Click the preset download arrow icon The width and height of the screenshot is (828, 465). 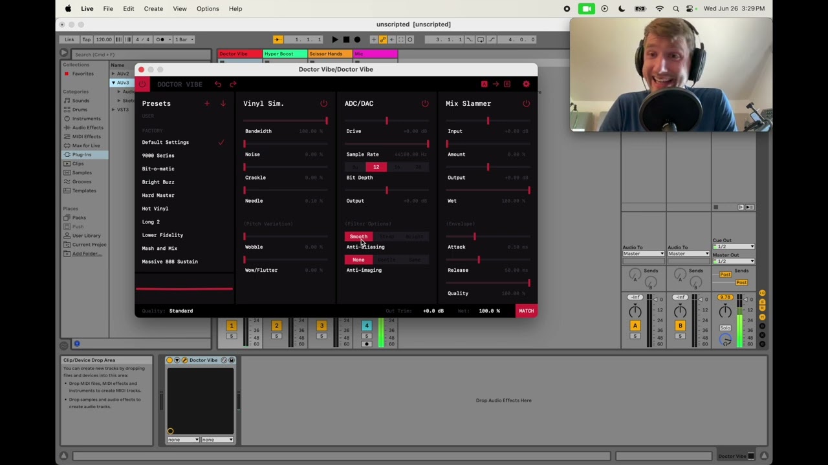pyautogui.click(x=223, y=103)
